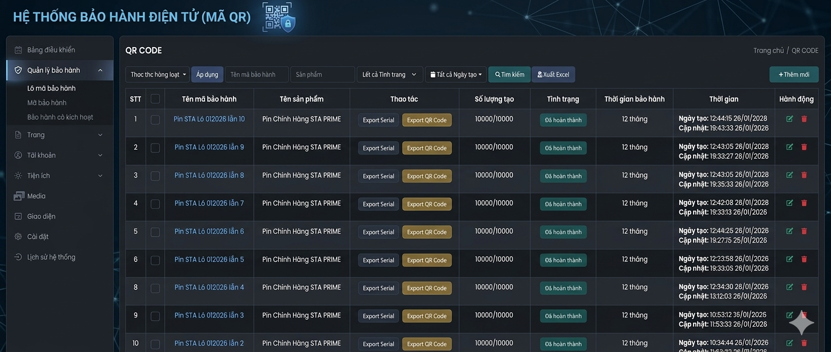The image size is (831, 352).
Task: Click the QR code shield logo icon
Action: pyautogui.click(x=279, y=17)
